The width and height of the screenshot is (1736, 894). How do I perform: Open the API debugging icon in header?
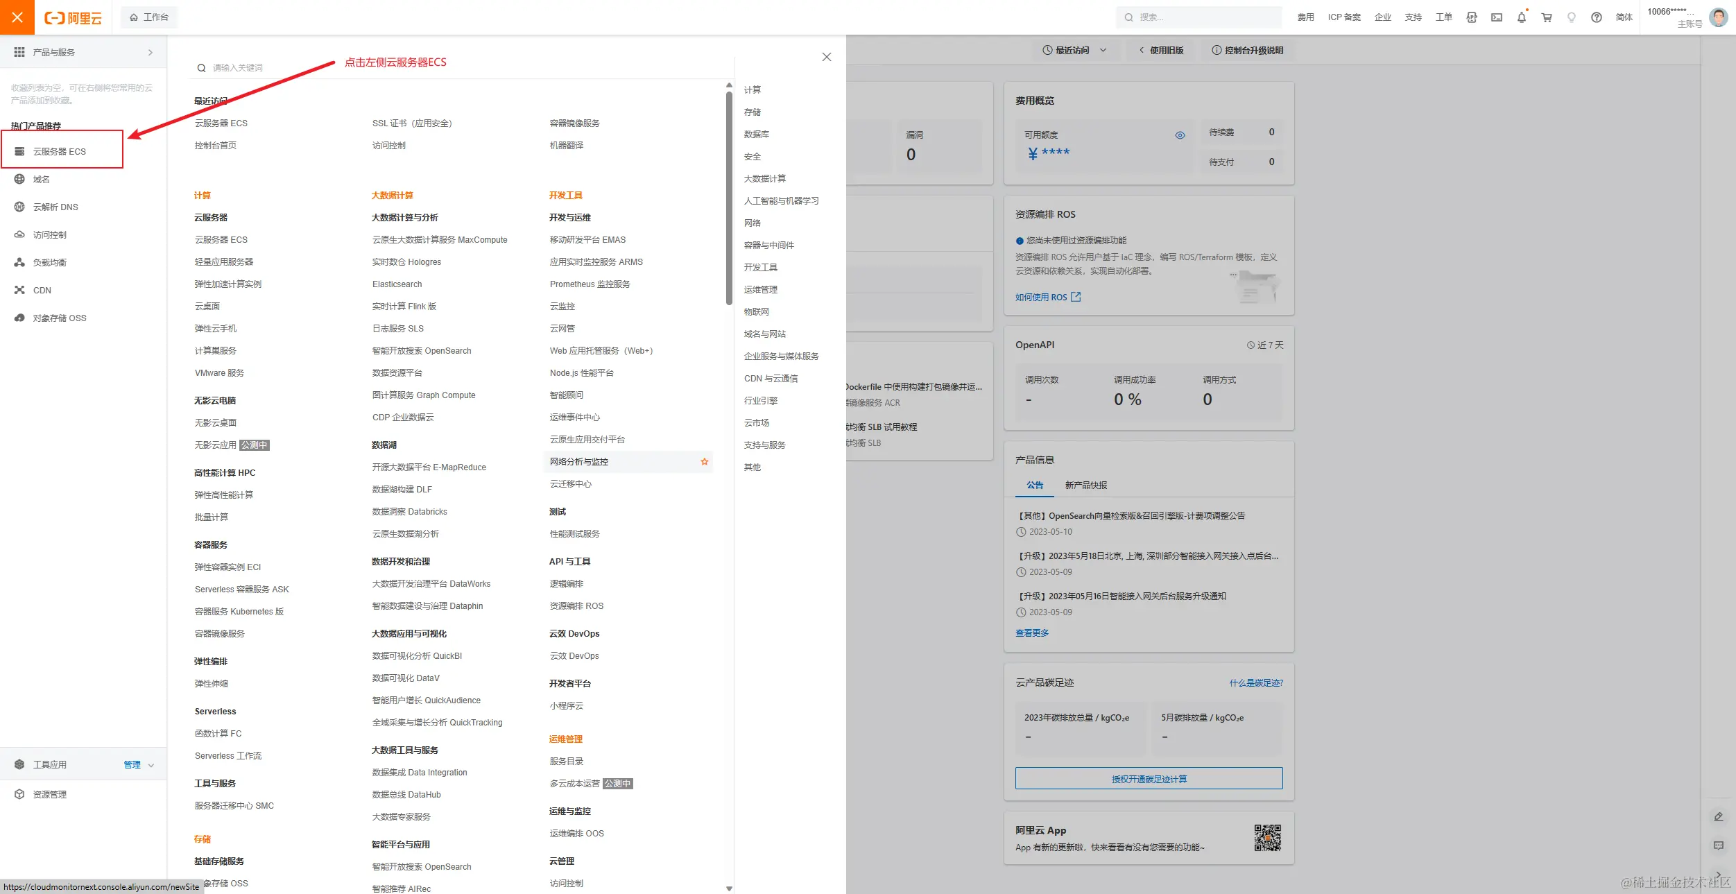click(1471, 17)
